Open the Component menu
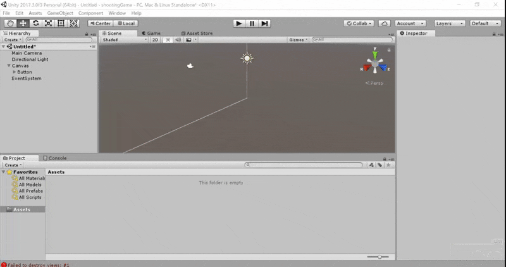Viewport: 506px width, 267px height. point(90,13)
